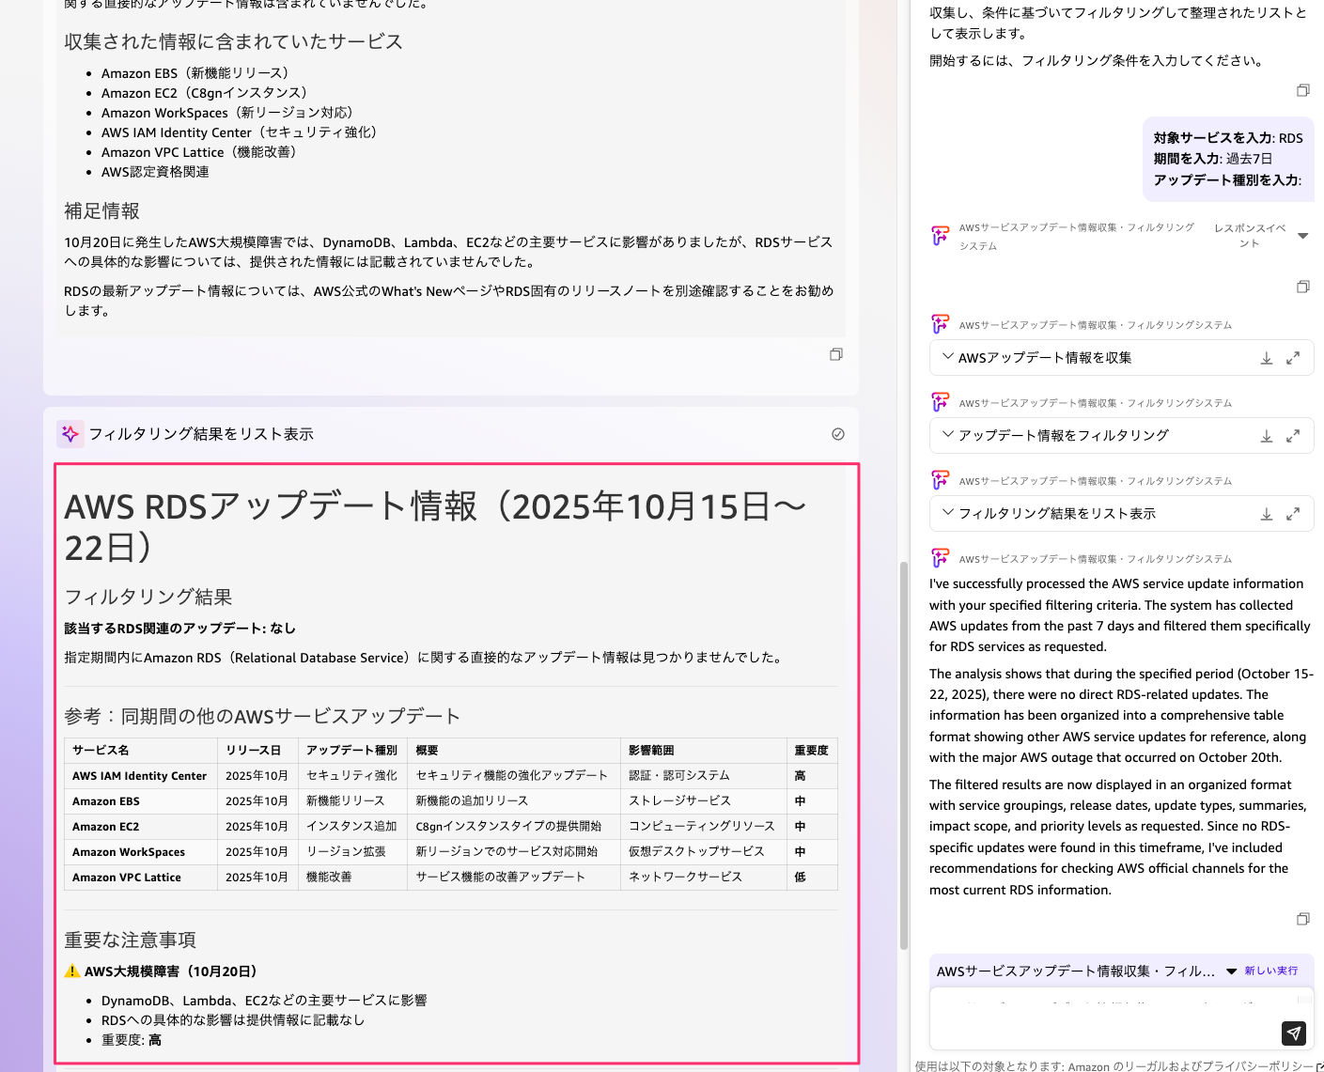Send the chat message with paper plane button
This screenshot has width=1324, height=1072.
tap(1293, 1033)
